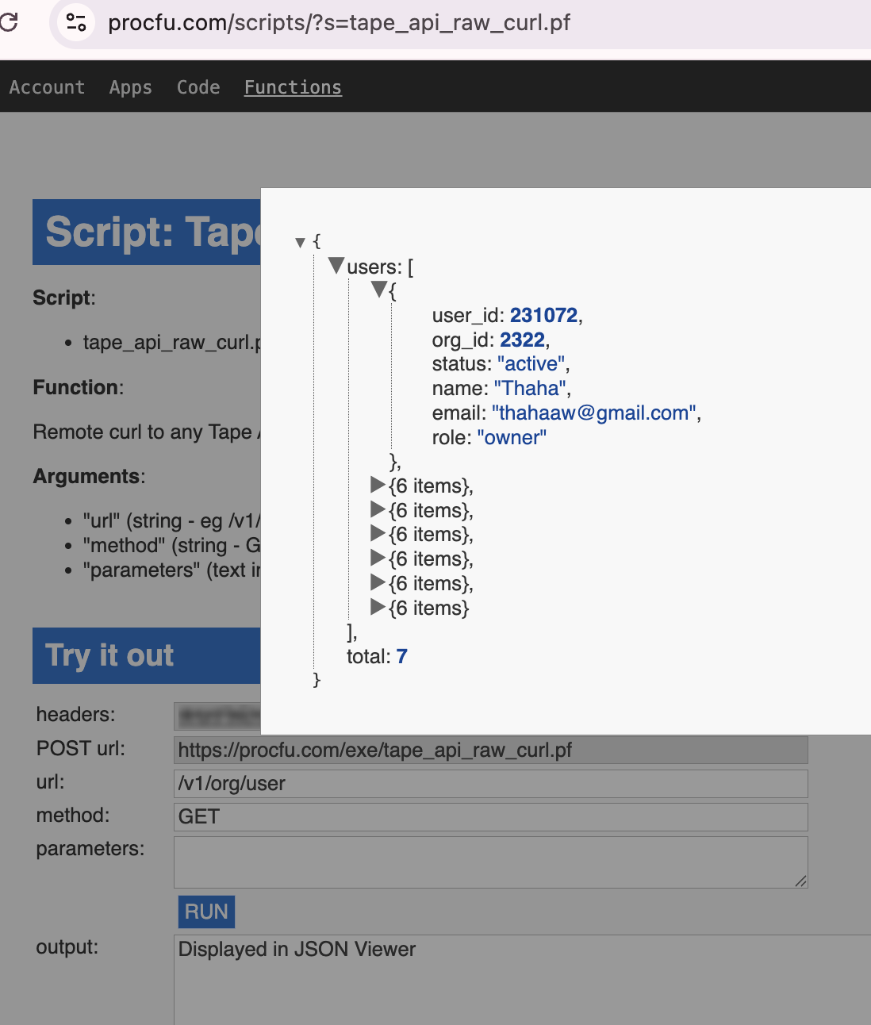Viewport: 871px width, 1025px height.
Task: Click the url field containing /v1/org/user
Action: tap(490, 784)
